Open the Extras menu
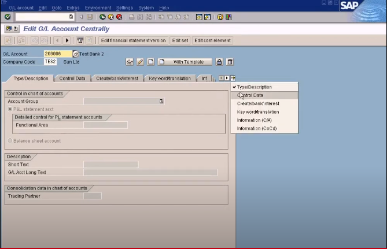 (73, 8)
